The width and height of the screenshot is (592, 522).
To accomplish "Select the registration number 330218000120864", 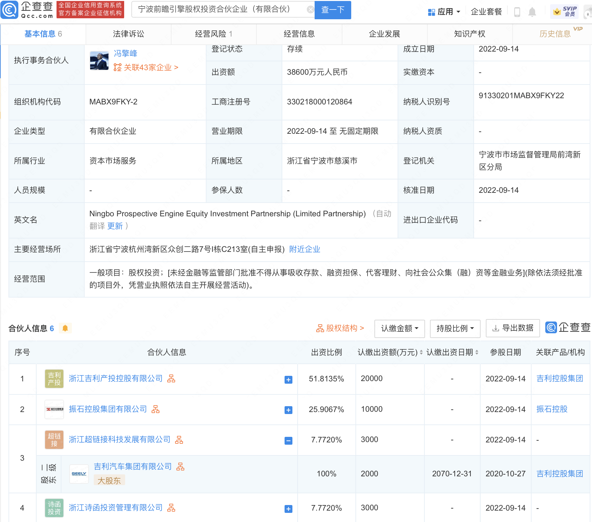I will pos(320,102).
